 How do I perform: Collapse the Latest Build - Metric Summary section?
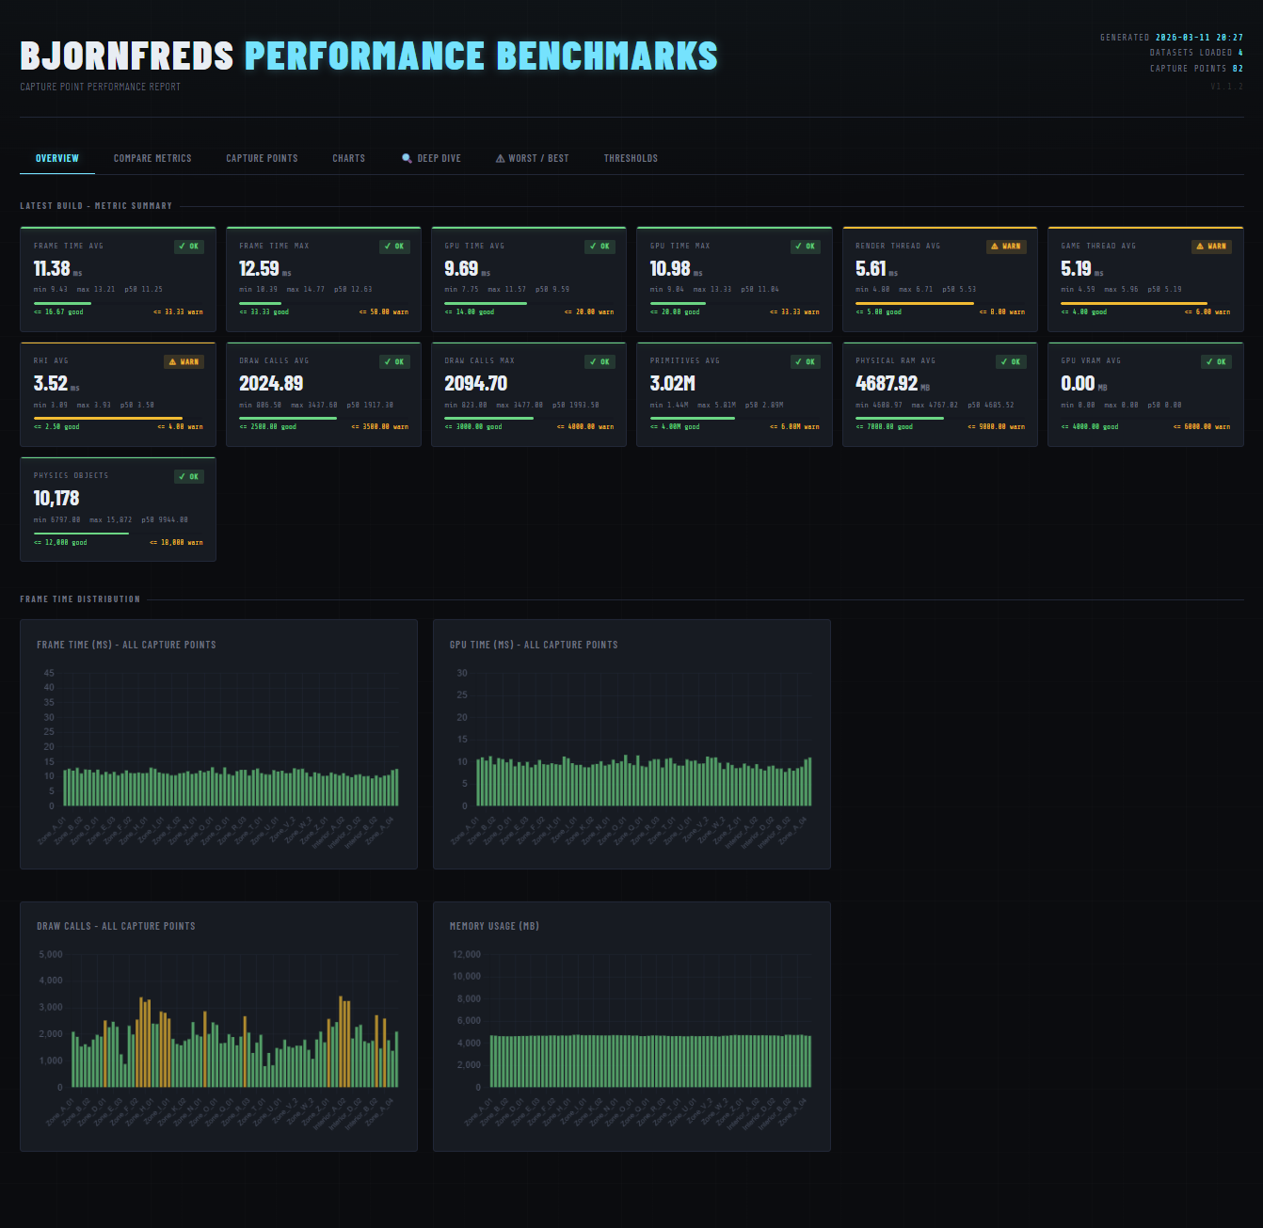click(x=95, y=205)
